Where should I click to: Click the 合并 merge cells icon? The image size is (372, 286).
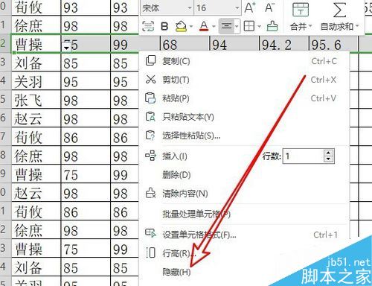[301, 10]
